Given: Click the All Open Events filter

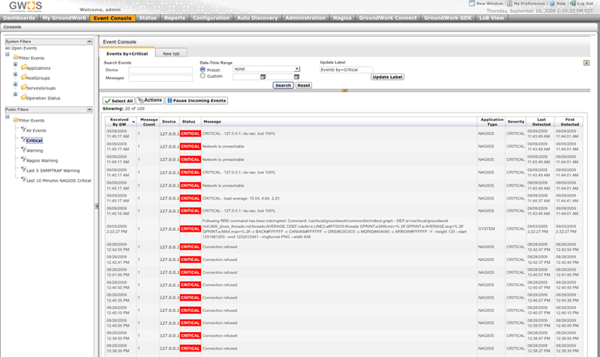Looking at the screenshot, I should point(21,48).
